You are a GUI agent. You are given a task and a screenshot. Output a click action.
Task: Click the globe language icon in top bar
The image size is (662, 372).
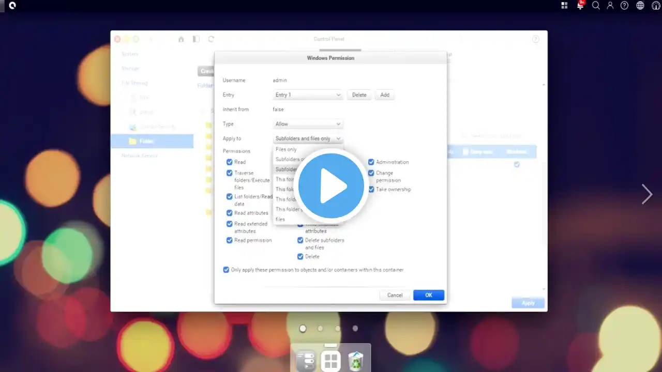(x=640, y=6)
